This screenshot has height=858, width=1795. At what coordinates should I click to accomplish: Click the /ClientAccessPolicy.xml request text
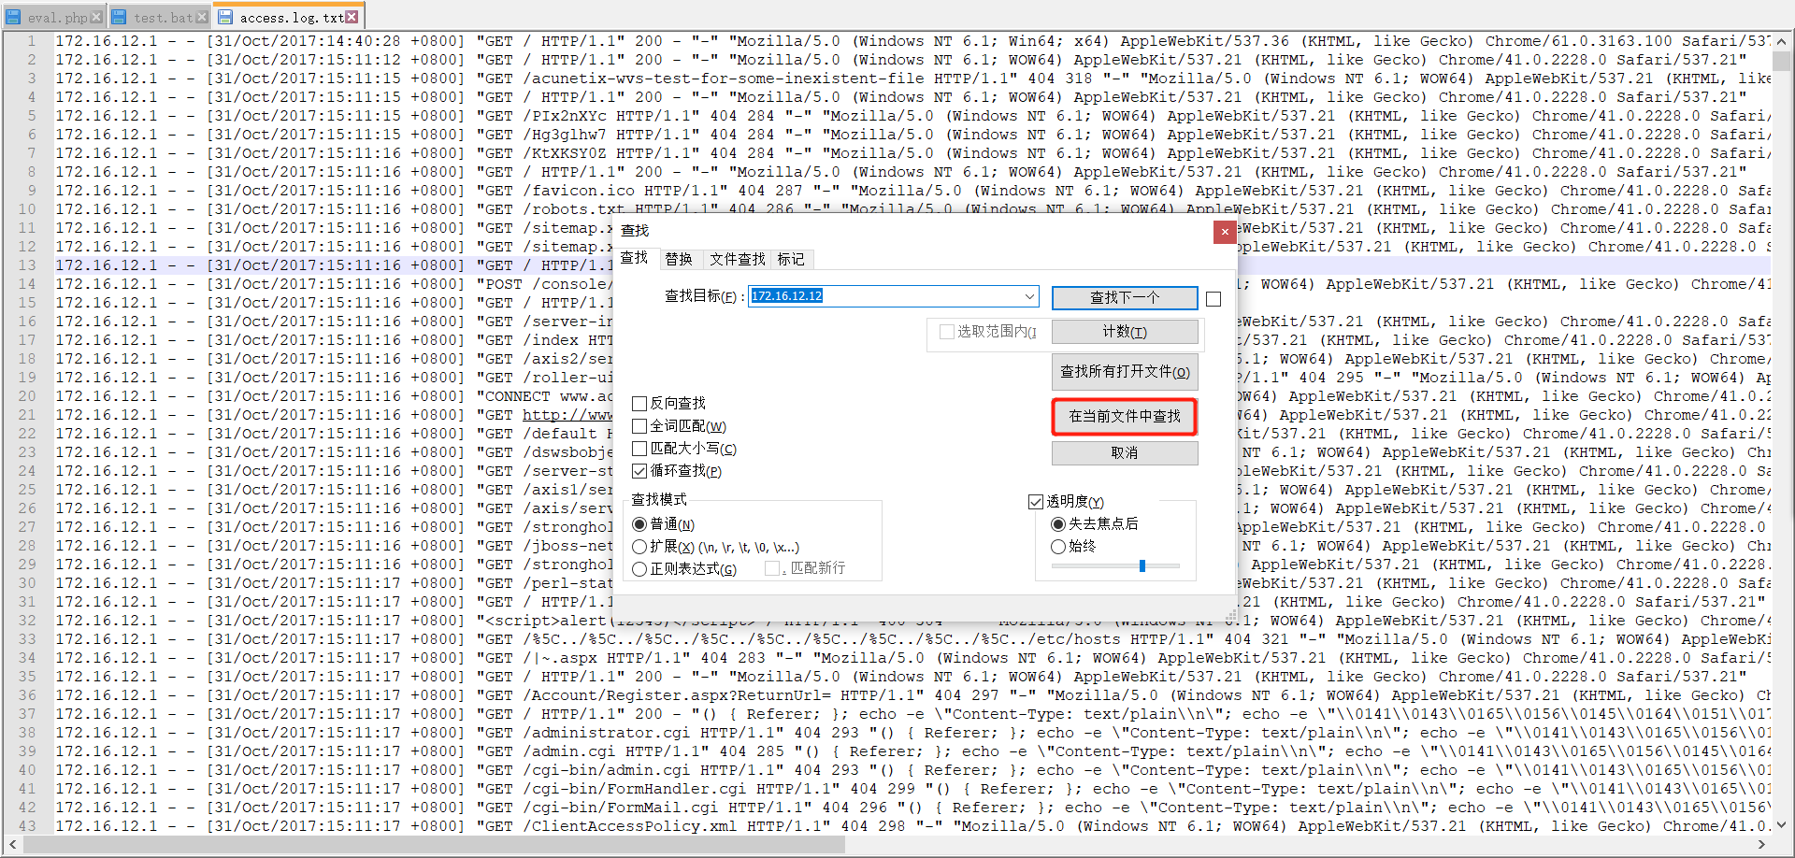(630, 826)
